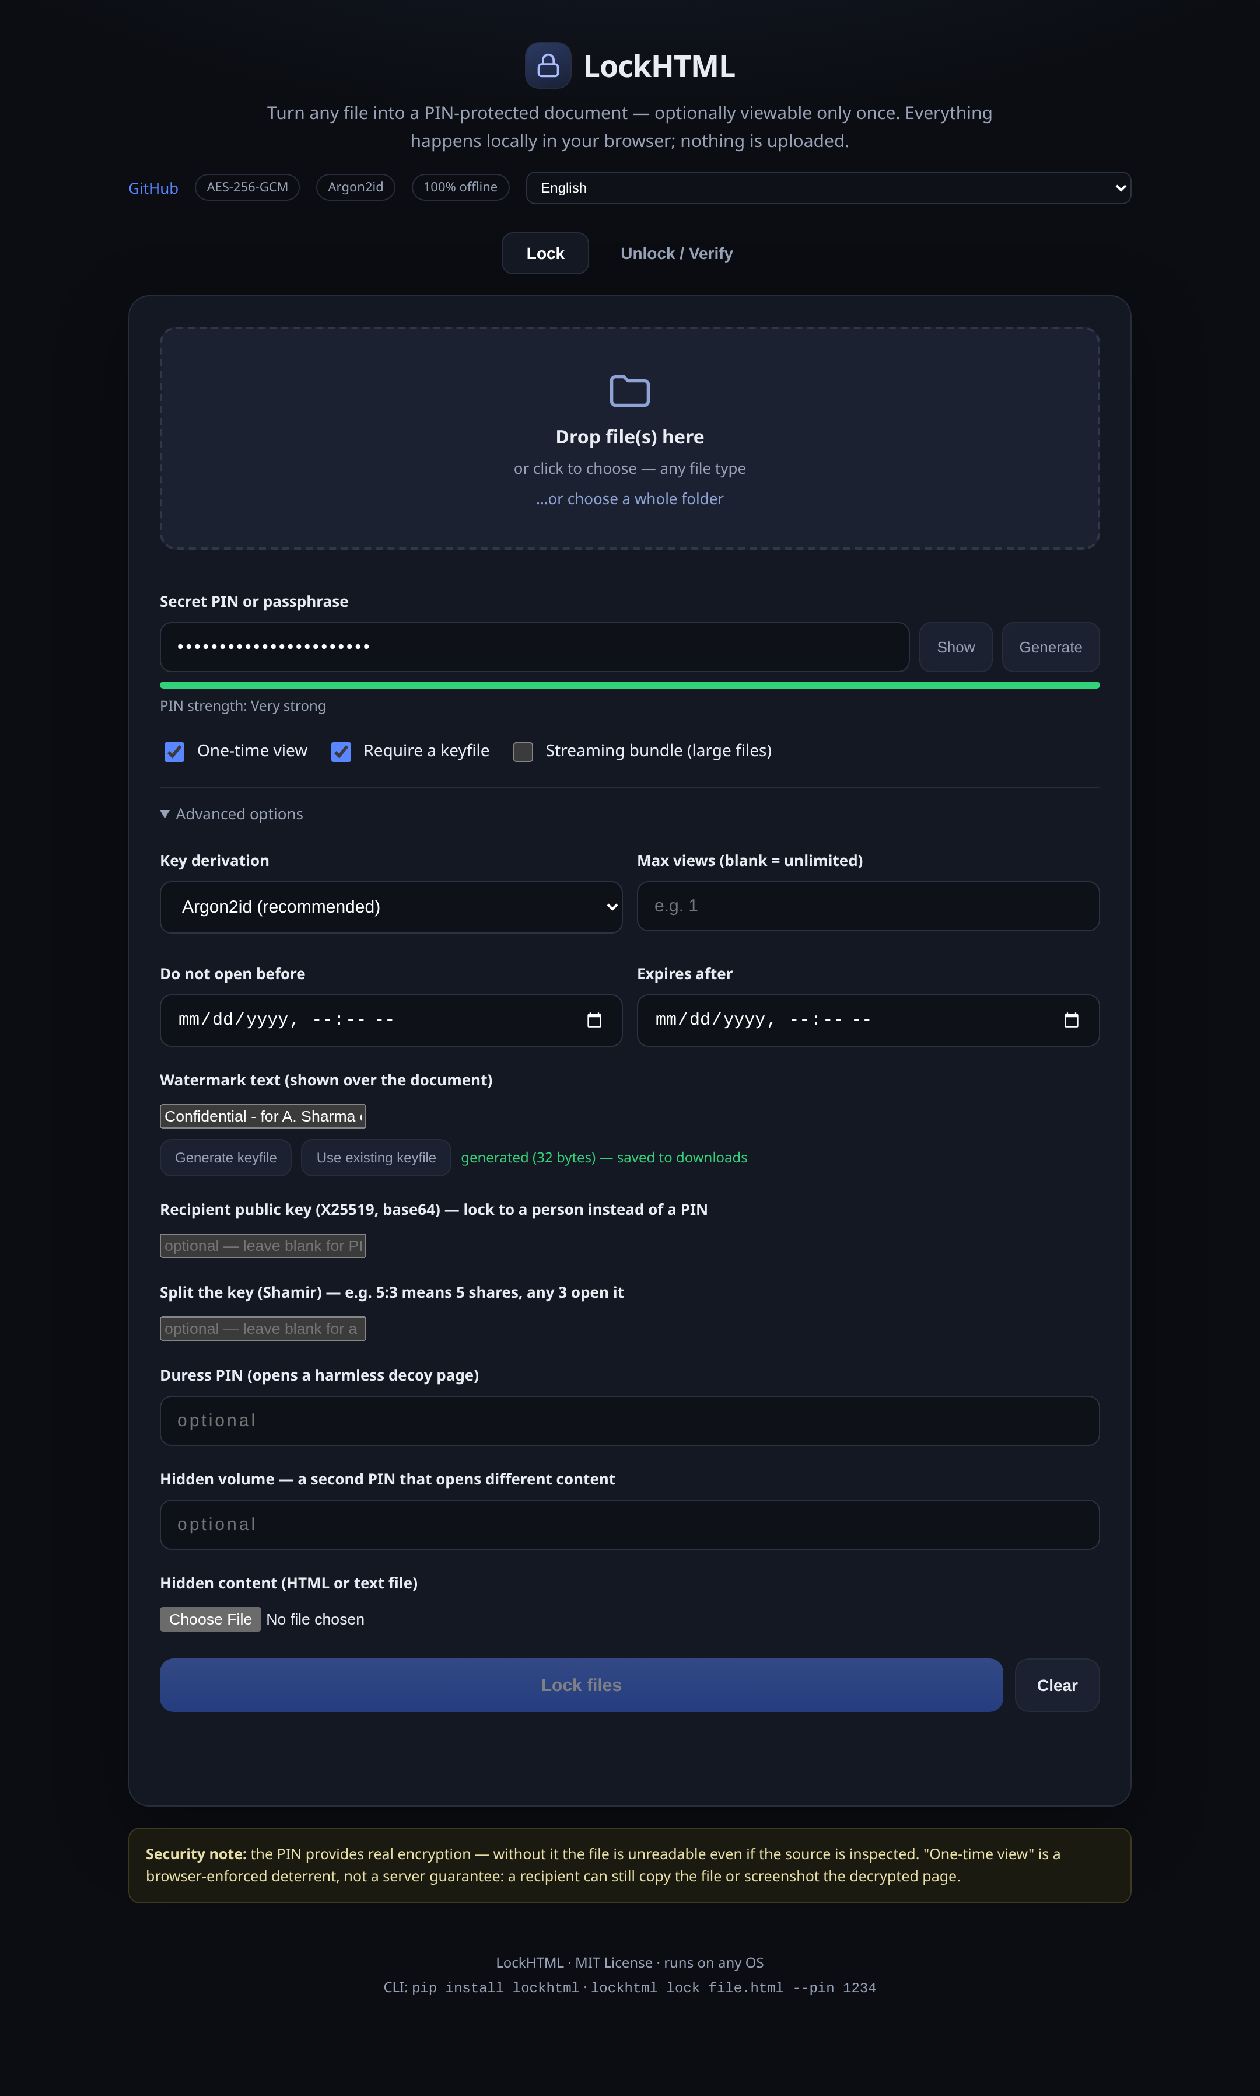1260x2096 pixels.
Task: Click the 'Drop file(s) here' text
Action: [630, 436]
